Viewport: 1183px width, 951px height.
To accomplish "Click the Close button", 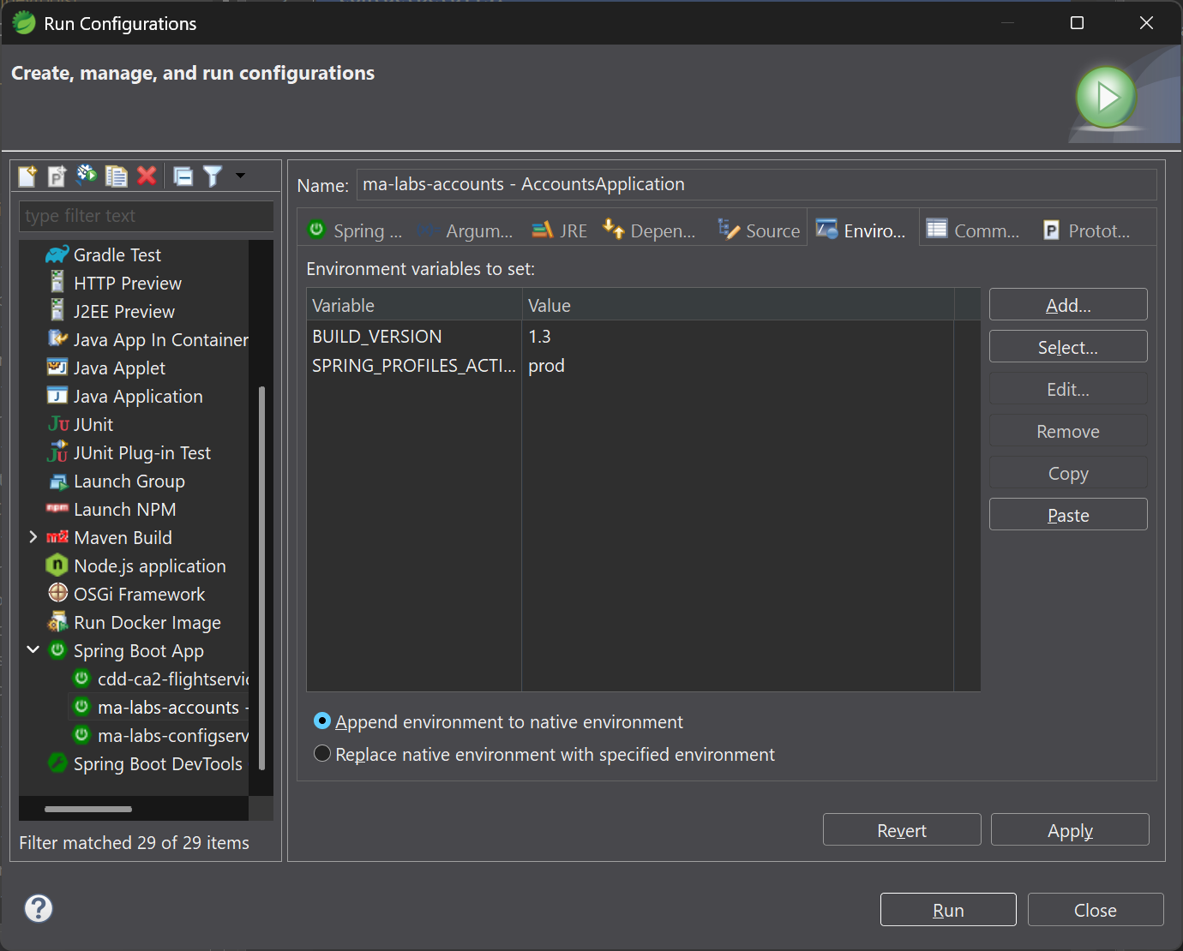I will click(x=1096, y=910).
